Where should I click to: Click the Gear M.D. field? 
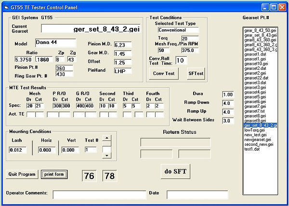coord(123,53)
